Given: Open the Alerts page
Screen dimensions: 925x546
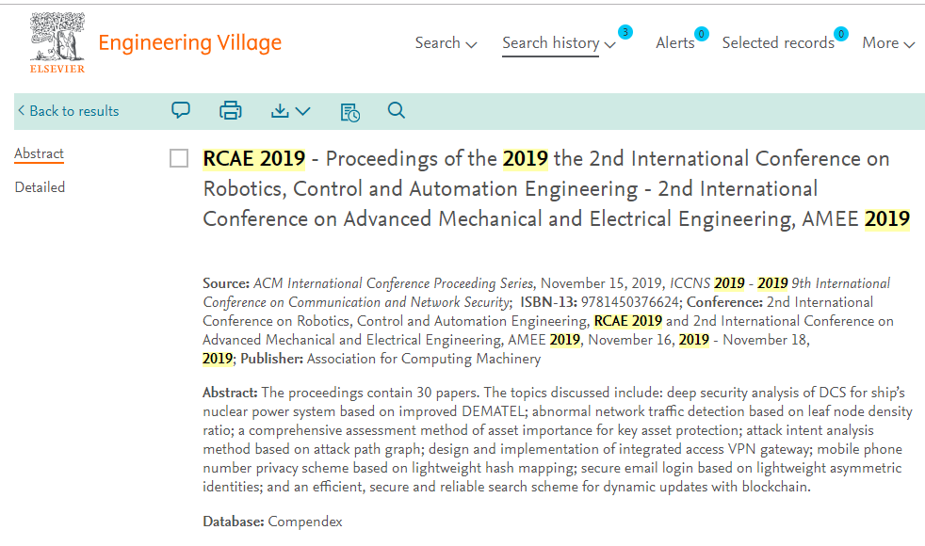Looking at the screenshot, I should click(x=674, y=43).
